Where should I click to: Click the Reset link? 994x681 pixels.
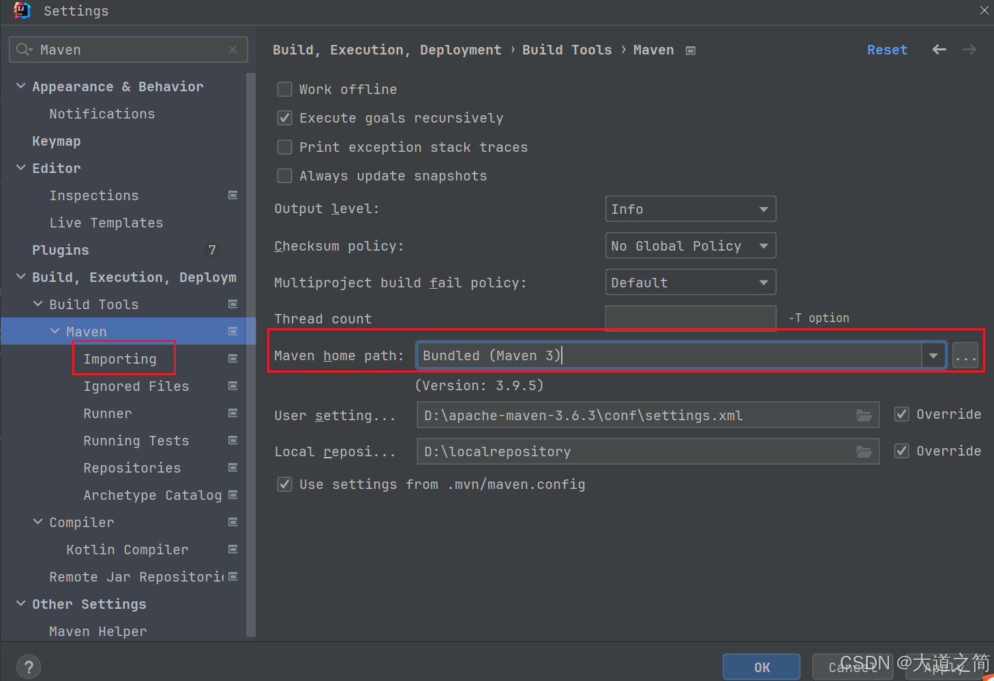tap(887, 50)
